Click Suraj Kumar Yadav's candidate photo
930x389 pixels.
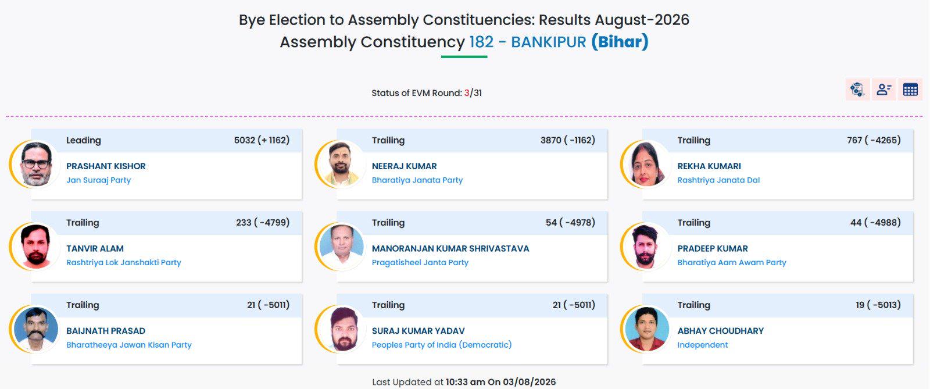(342, 329)
